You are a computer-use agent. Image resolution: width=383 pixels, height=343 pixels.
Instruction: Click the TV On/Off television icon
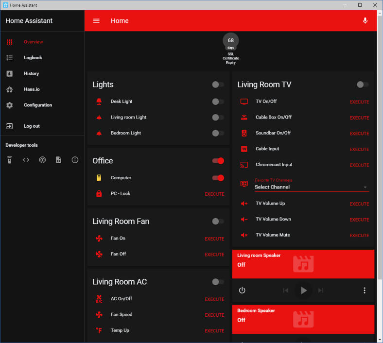(244, 102)
